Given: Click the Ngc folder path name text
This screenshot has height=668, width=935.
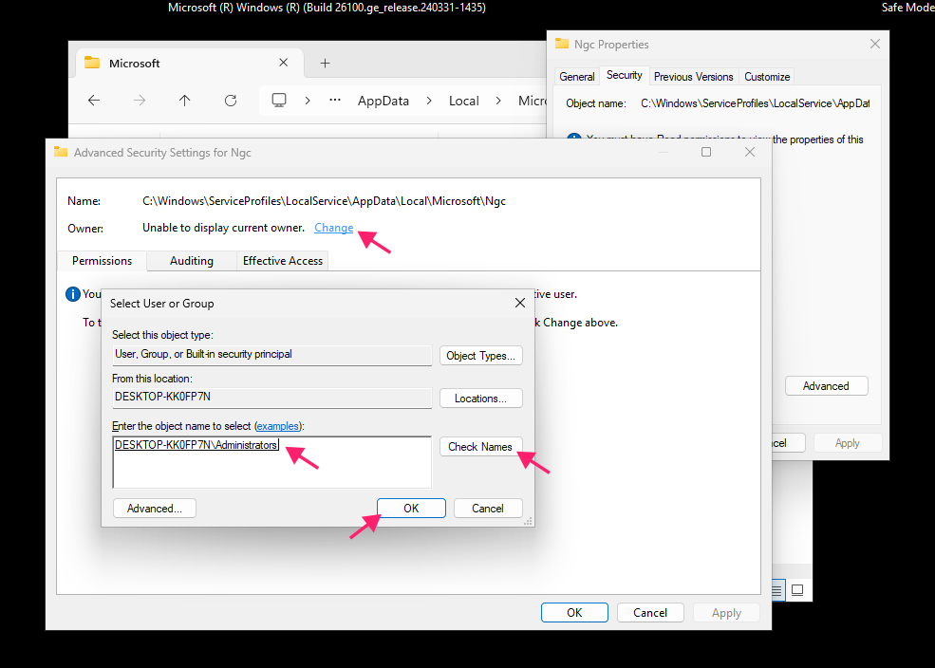Looking at the screenshot, I should coord(324,201).
